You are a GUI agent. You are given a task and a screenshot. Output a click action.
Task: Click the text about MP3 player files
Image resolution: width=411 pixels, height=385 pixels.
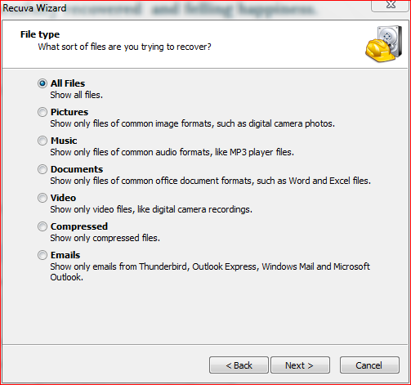click(172, 152)
